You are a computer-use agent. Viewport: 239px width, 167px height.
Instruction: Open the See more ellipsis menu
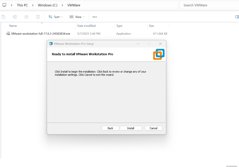click(x=94, y=17)
